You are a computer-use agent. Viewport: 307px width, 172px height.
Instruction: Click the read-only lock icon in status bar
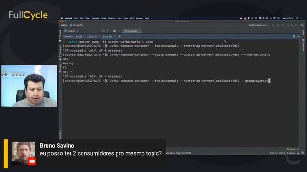pyautogui.click(x=298, y=153)
